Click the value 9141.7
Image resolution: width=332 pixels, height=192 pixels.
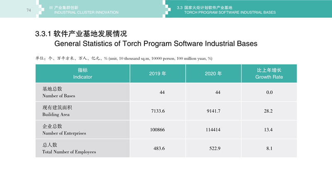(x=213, y=111)
